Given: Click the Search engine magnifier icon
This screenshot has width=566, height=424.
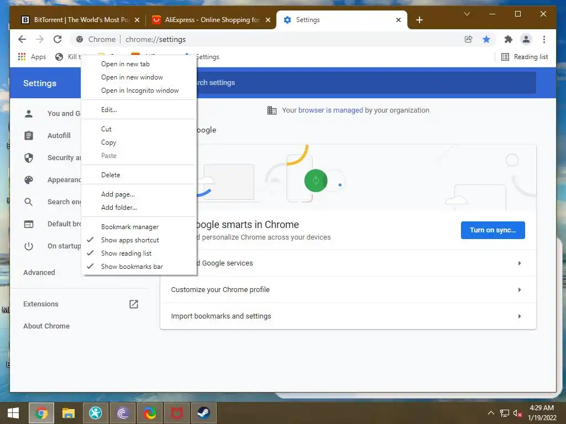Looking at the screenshot, I should [29, 202].
